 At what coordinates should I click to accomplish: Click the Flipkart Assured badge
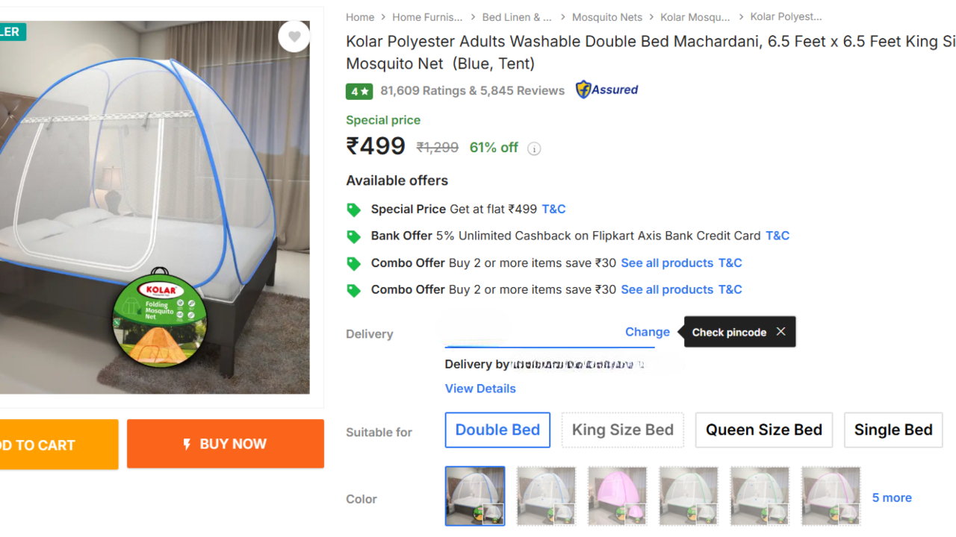(x=606, y=90)
